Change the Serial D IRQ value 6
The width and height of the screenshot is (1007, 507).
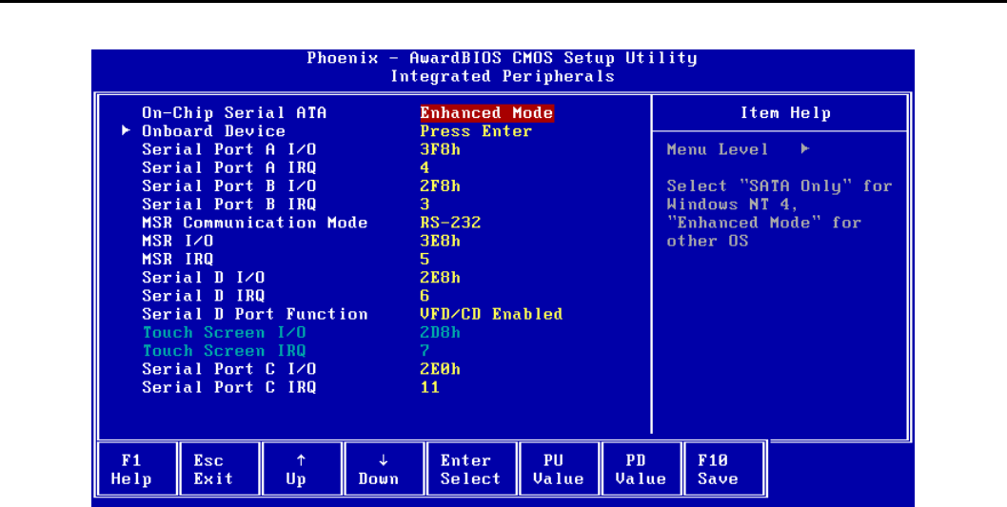pyautogui.click(x=425, y=296)
